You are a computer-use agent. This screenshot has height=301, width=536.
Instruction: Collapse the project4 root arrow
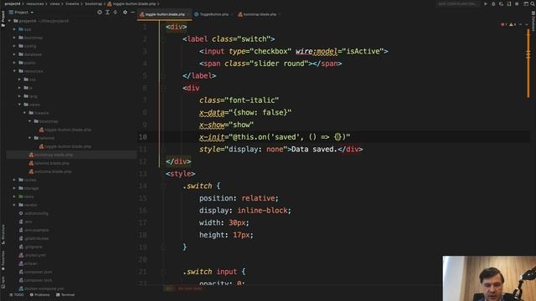[x=9, y=21]
